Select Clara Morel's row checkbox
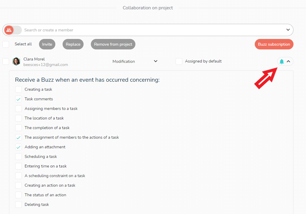The image size is (306, 214). (x=6, y=61)
